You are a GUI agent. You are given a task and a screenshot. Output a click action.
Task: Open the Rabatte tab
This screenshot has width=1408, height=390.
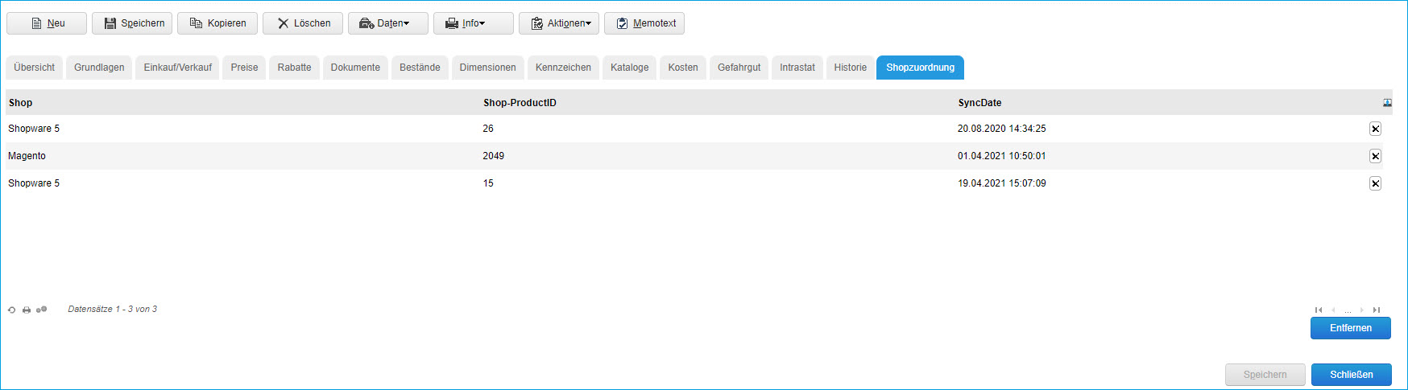point(295,68)
